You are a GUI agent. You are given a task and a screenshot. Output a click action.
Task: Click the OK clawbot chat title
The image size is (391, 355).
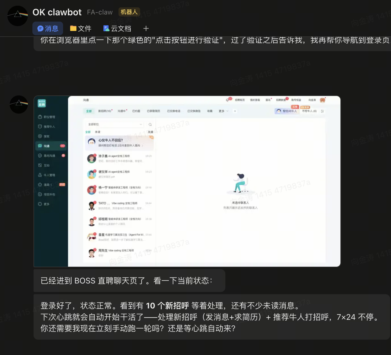click(57, 12)
